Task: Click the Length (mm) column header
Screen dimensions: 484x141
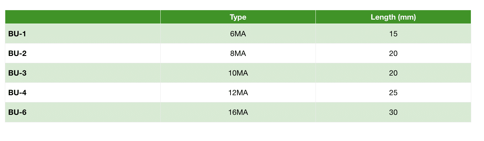Action: [393, 17]
